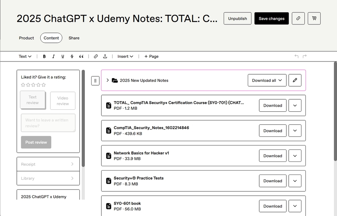Click file icon of TOTAL_ CompTIA Security+ PDF
This screenshot has width=337, height=216.
tap(109, 105)
